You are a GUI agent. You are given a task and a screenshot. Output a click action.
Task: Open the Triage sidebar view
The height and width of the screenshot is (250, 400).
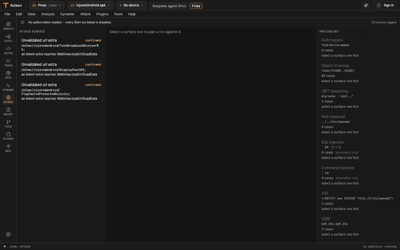pyautogui.click(x=8, y=63)
